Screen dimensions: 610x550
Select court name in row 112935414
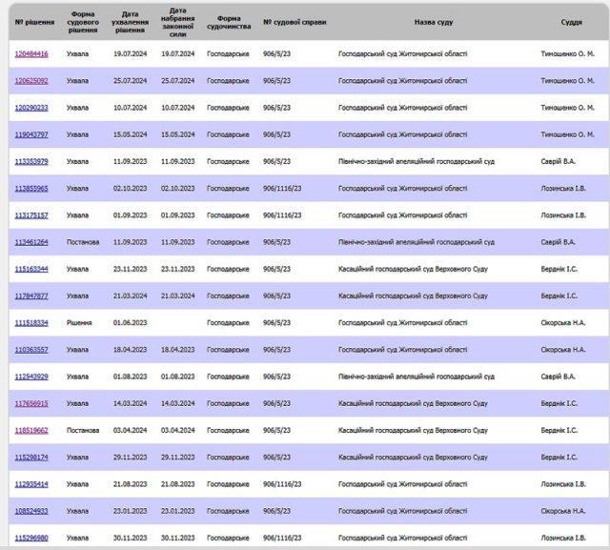[x=402, y=484]
